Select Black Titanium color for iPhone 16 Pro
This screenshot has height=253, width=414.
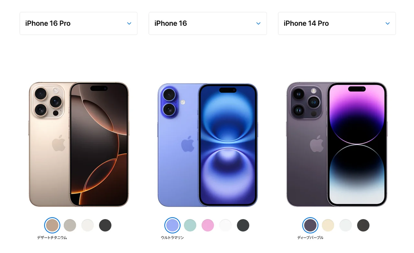click(105, 225)
